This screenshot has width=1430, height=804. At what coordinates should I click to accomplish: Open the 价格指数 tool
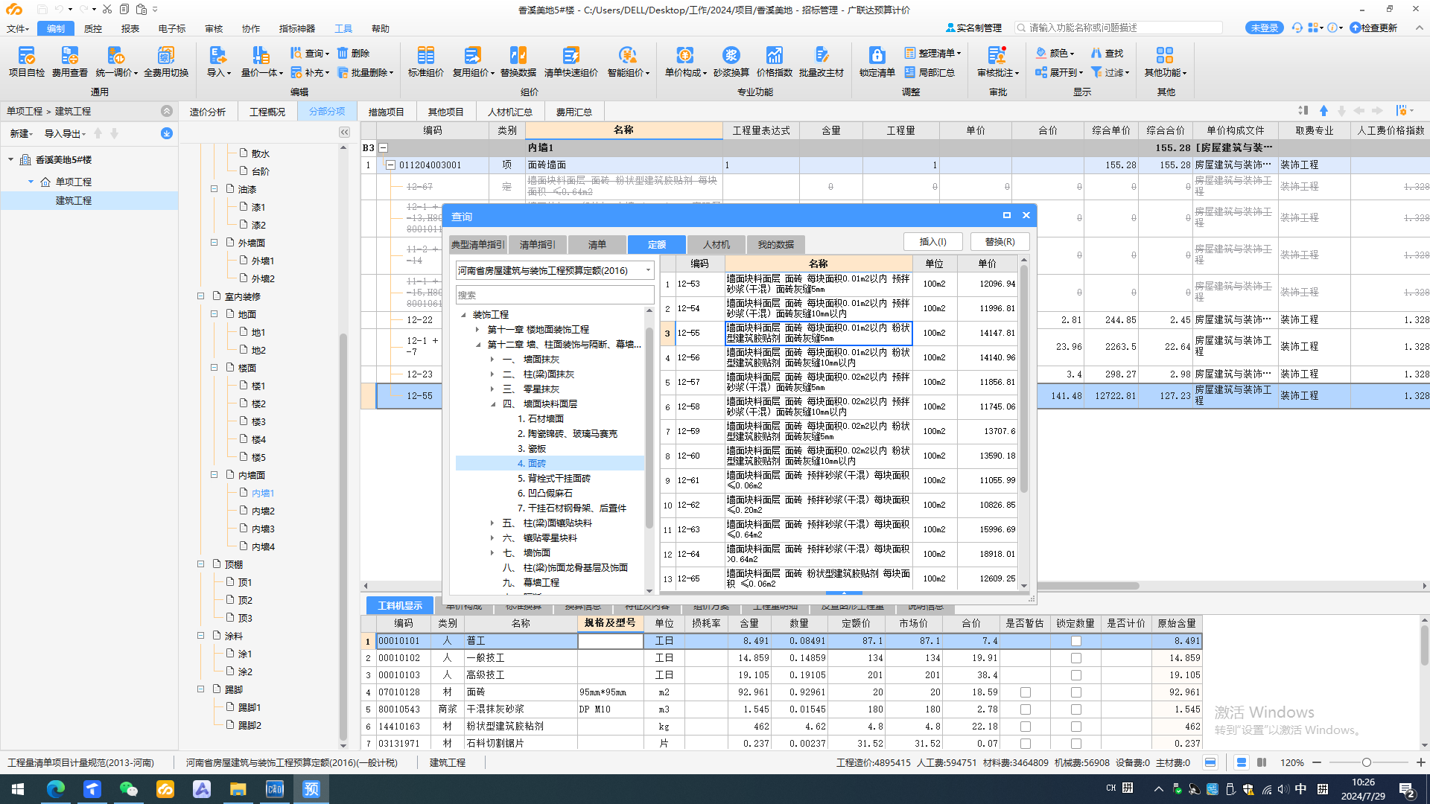pyautogui.click(x=775, y=61)
